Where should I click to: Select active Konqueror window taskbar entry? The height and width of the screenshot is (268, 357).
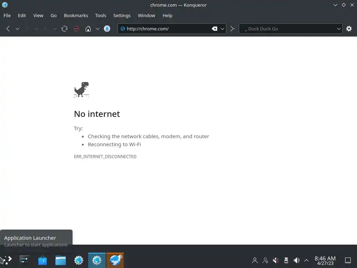click(97, 260)
